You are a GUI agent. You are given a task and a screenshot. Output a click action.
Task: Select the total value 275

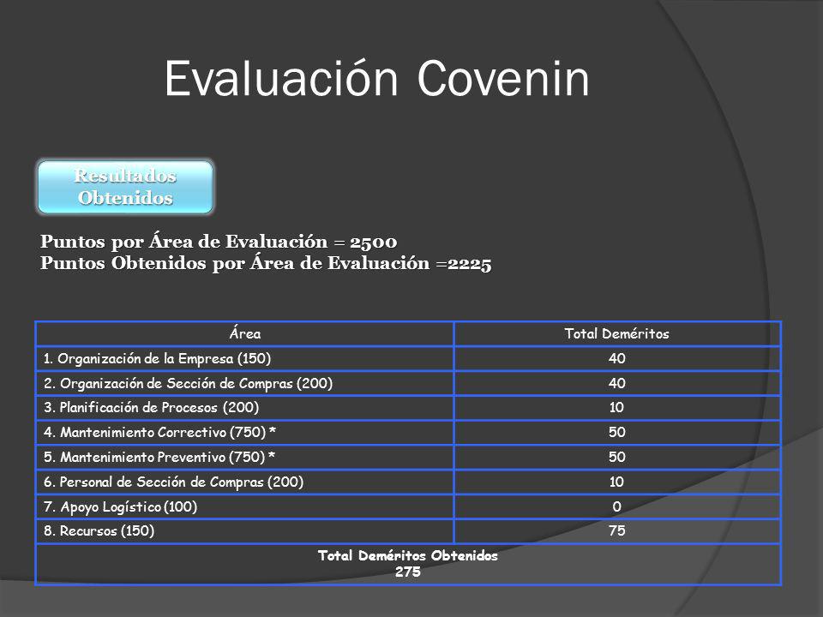click(x=408, y=572)
